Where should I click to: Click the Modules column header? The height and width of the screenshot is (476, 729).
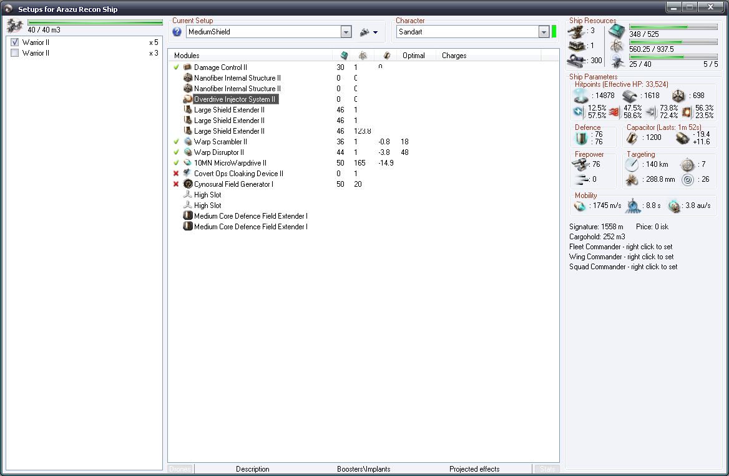[250, 56]
